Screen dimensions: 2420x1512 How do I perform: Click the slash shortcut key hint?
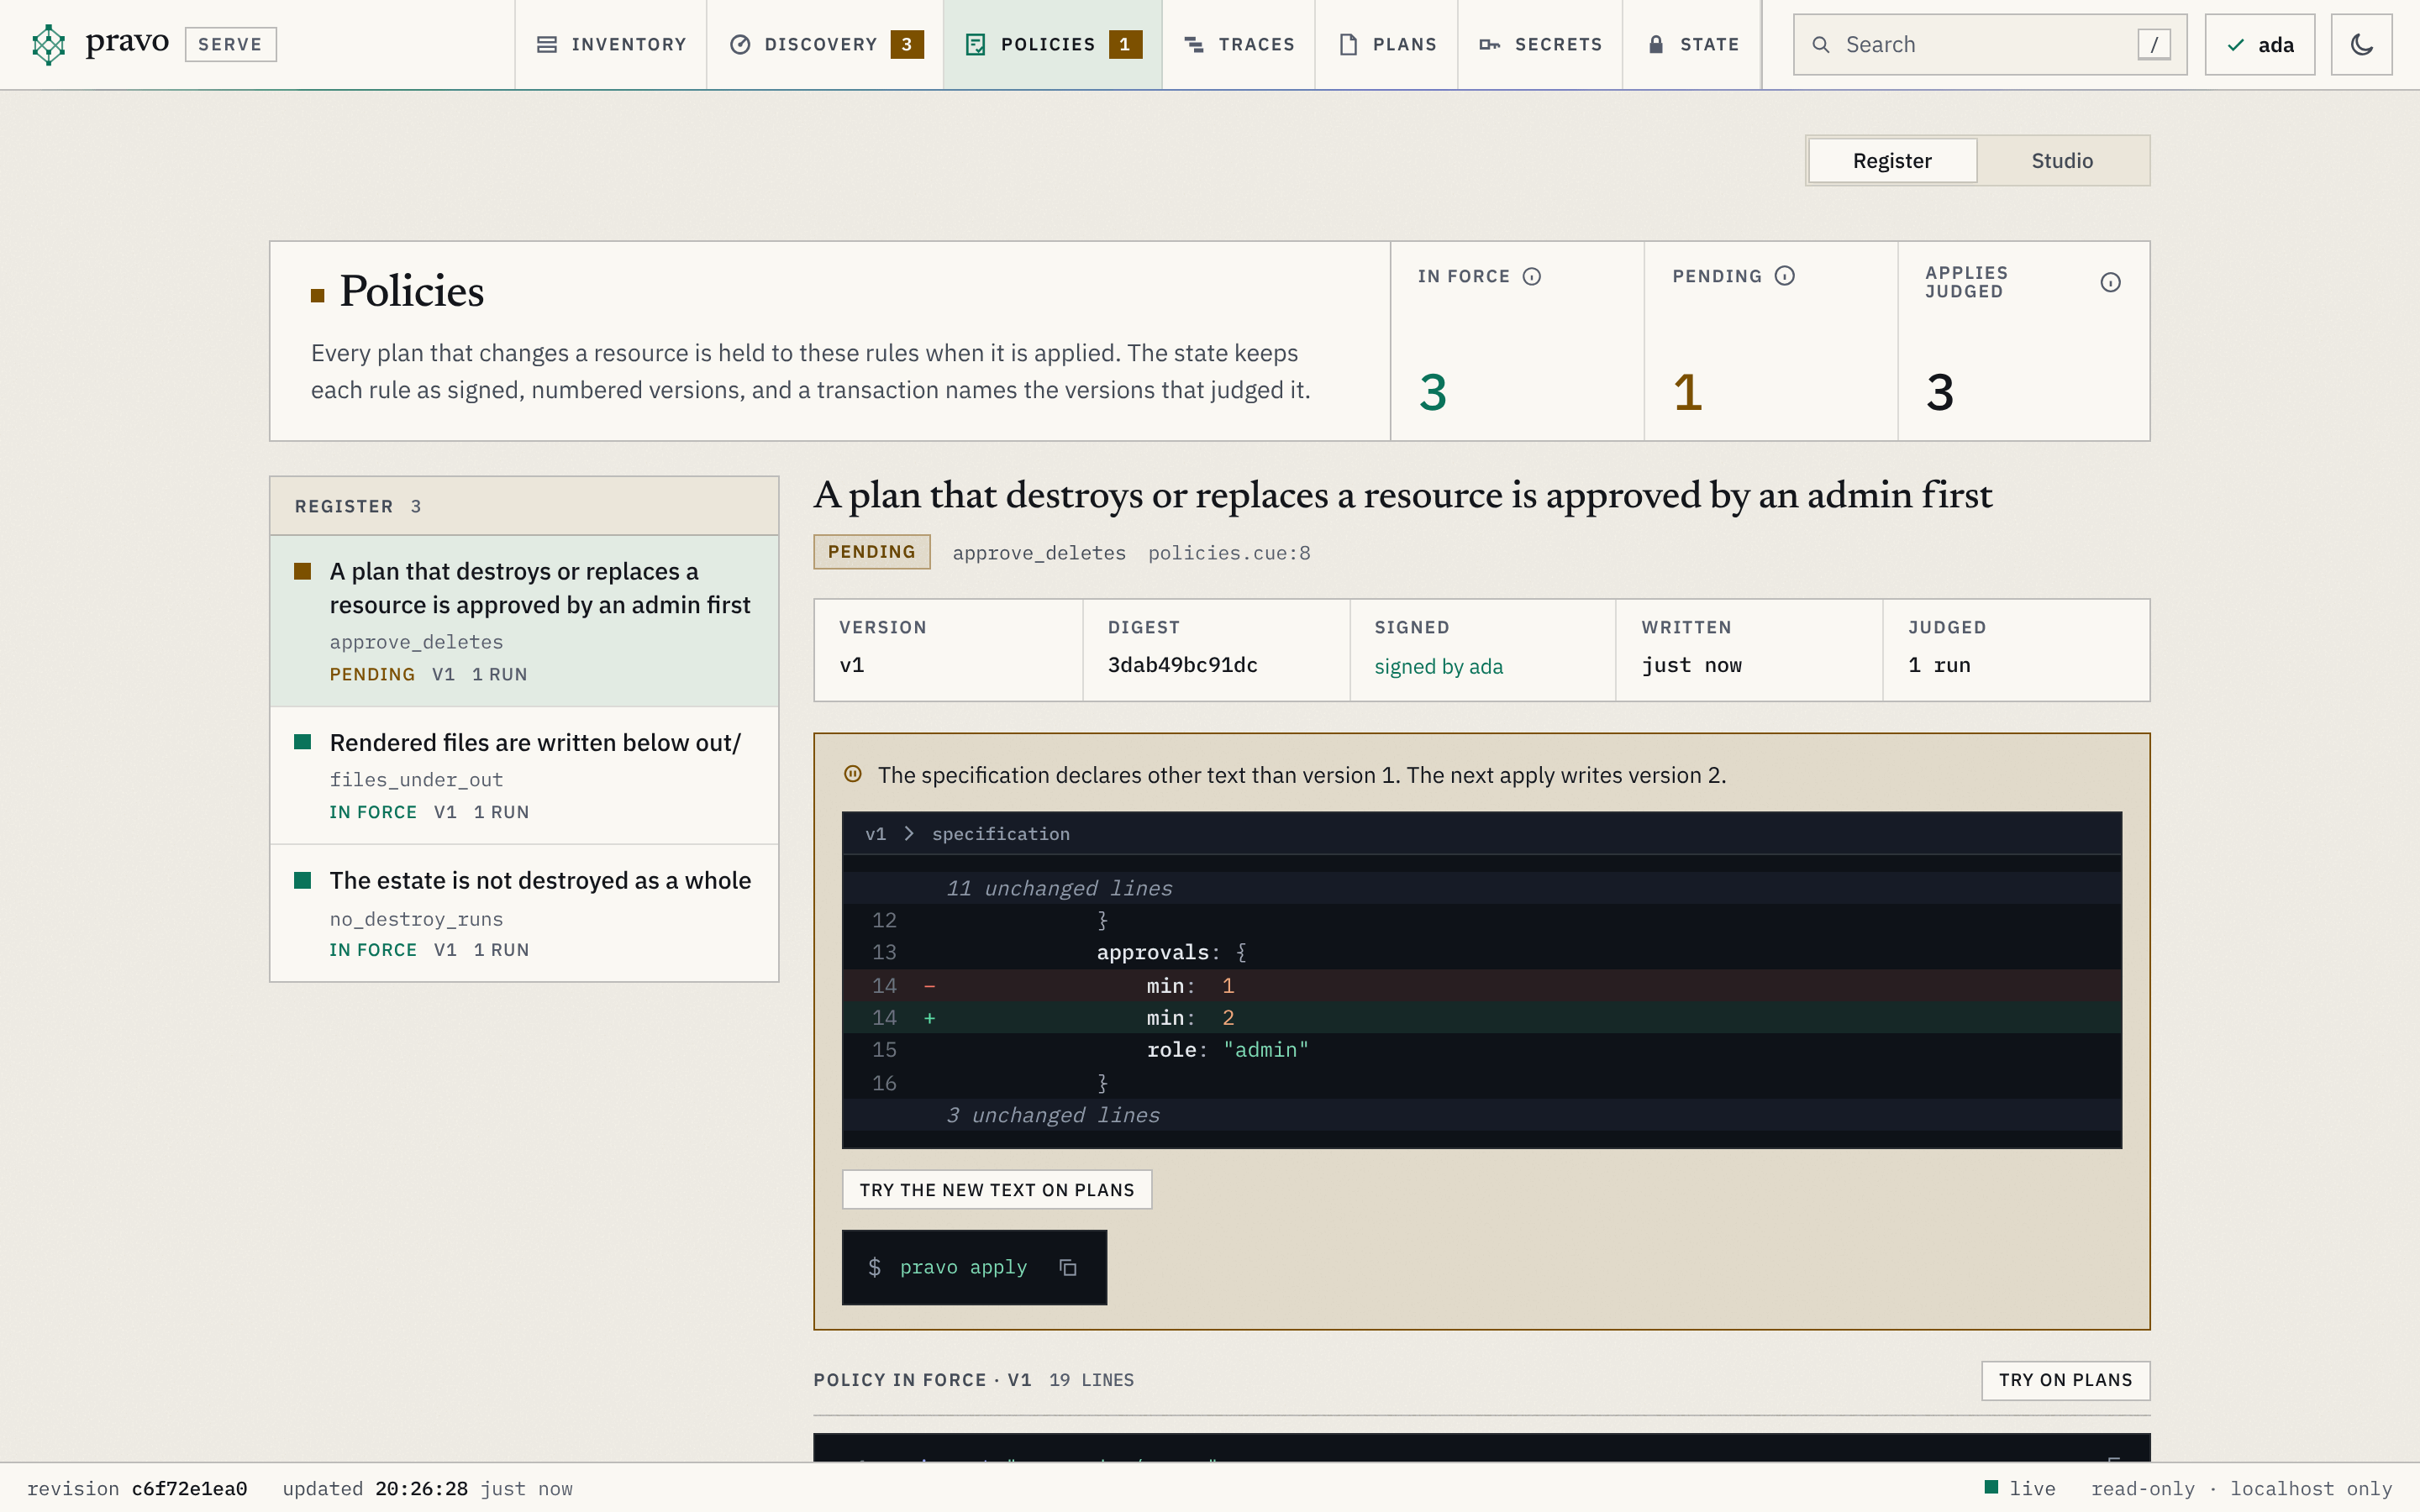2154,44
